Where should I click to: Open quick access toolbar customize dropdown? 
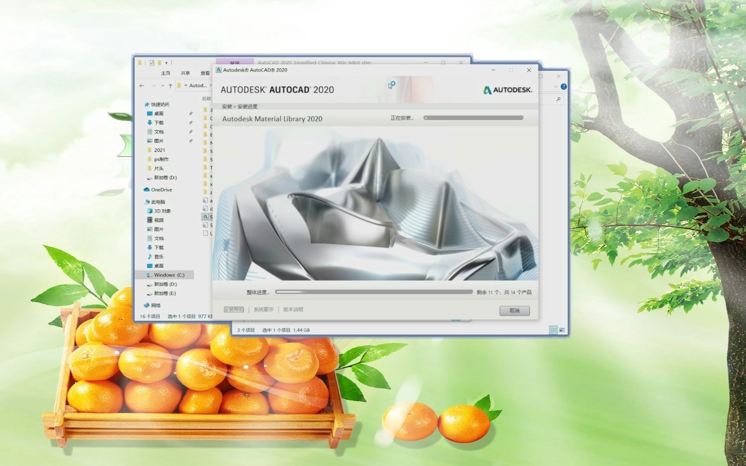click(x=166, y=63)
